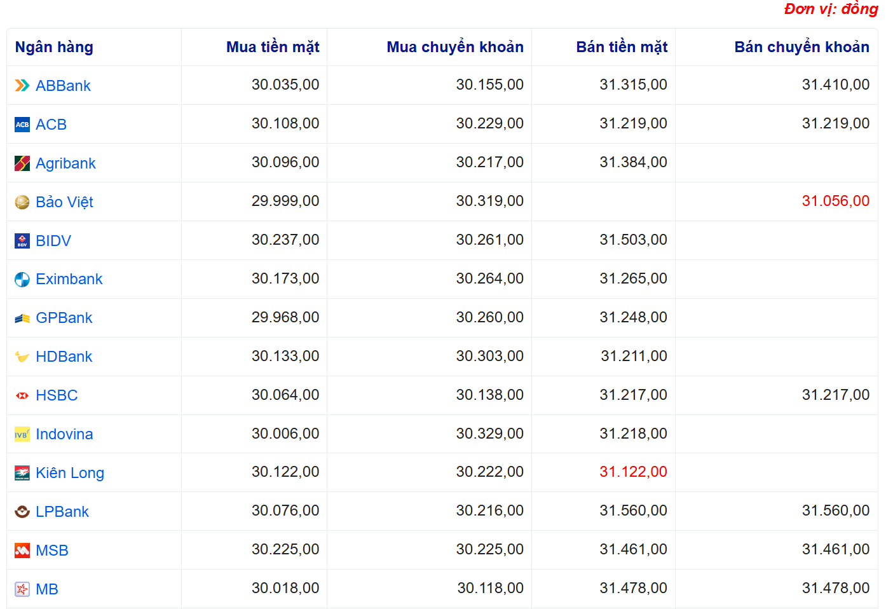
Task: Click the Eximbank logo icon
Action: pyautogui.click(x=22, y=280)
